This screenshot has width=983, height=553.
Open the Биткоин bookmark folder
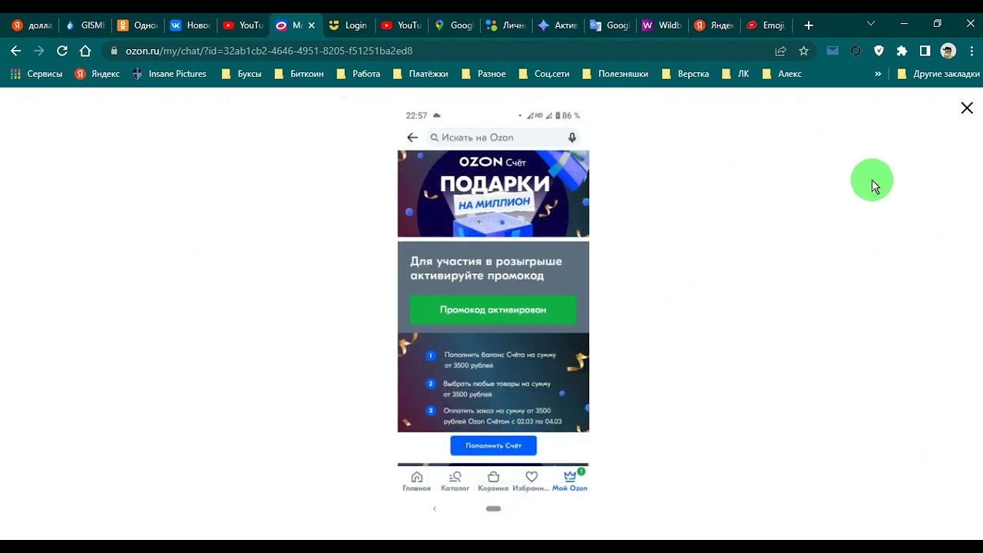click(x=299, y=74)
